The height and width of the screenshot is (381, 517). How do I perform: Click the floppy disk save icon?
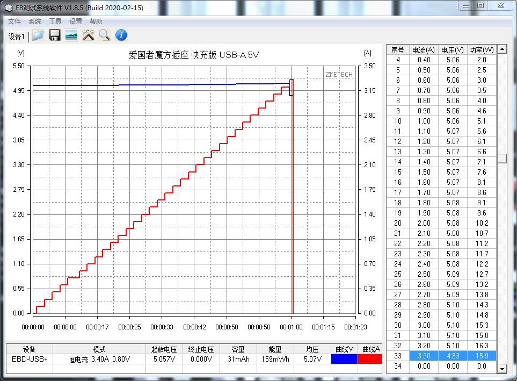54,35
